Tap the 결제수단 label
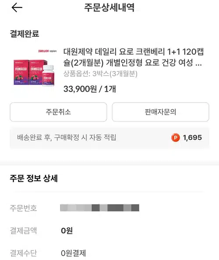219x260 pixels. coord(23,253)
